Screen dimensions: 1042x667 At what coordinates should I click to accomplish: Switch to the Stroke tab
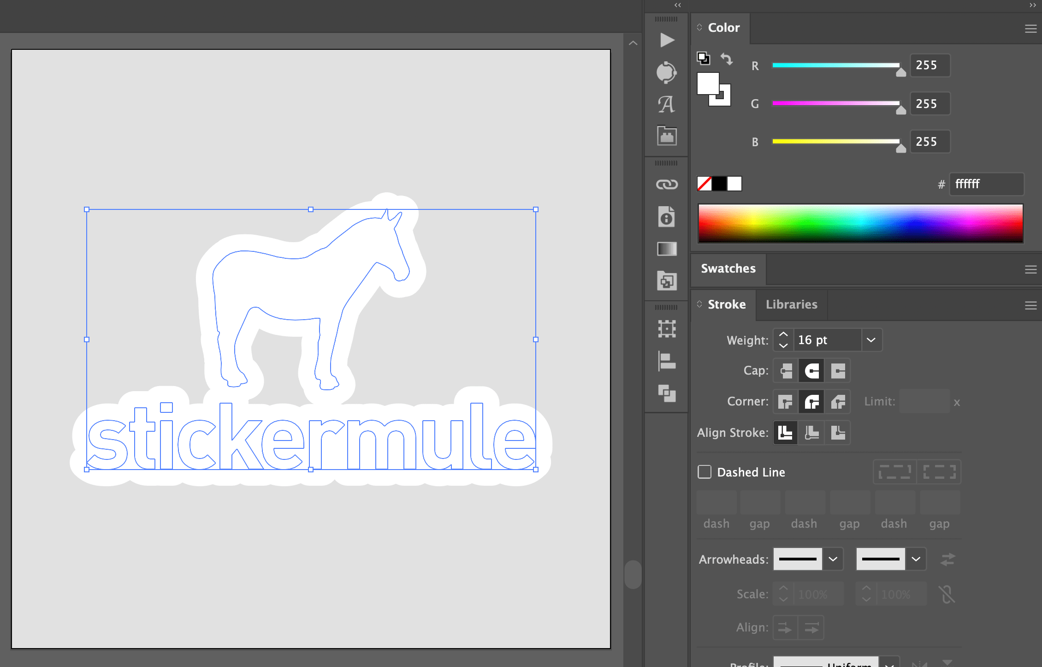click(724, 304)
